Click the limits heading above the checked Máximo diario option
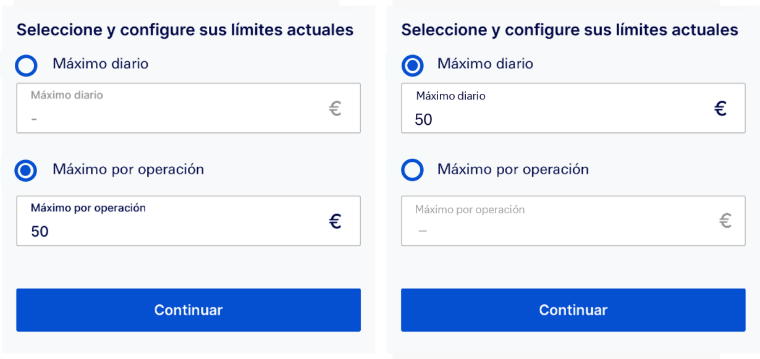Viewport: 760px width, 359px height. click(x=570, y=30)
